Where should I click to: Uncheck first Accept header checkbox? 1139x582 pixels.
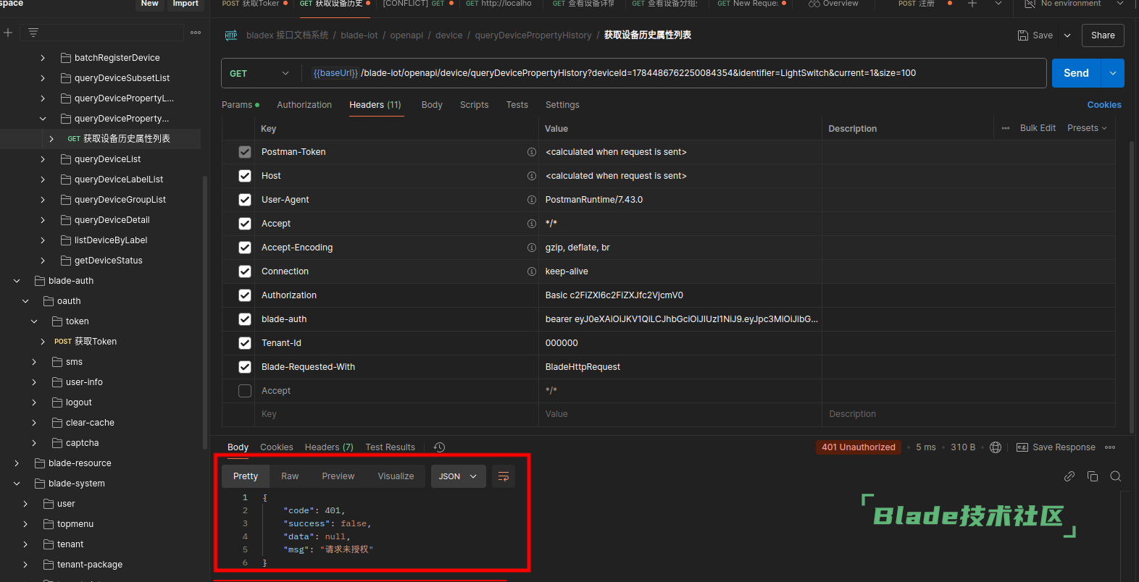pyautogui.click(x=245, y=224)
